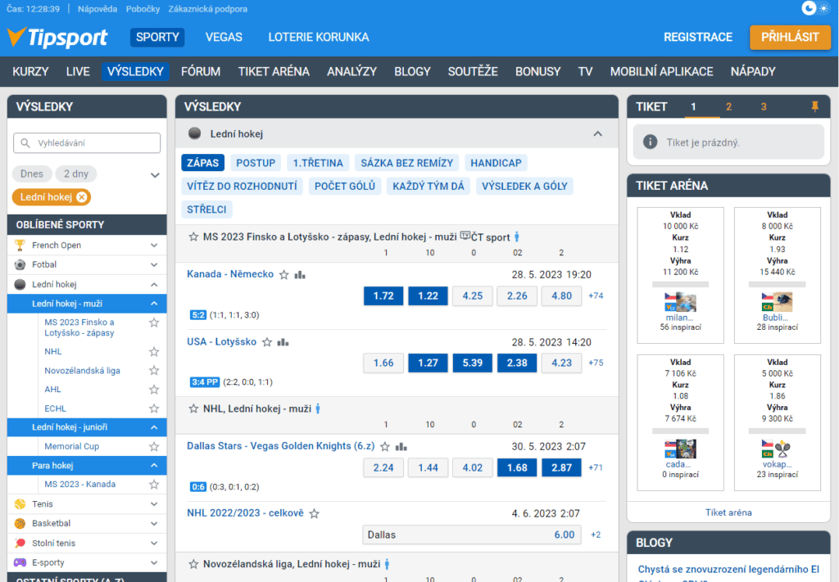Expand French Open in sidebar
Screen dimensions: 839x582
pos(154,246)
